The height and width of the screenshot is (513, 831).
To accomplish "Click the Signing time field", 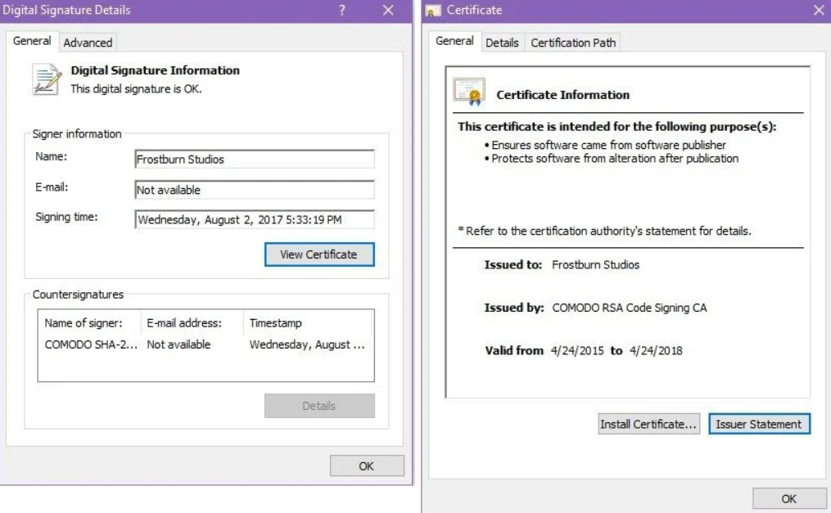I will (255, 220).
